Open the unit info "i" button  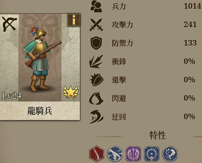tap(74, 20)
